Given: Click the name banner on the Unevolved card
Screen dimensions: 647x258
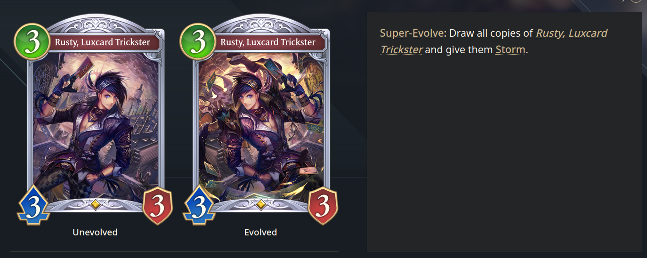Looking at the screenshot, I should (103, 42).
